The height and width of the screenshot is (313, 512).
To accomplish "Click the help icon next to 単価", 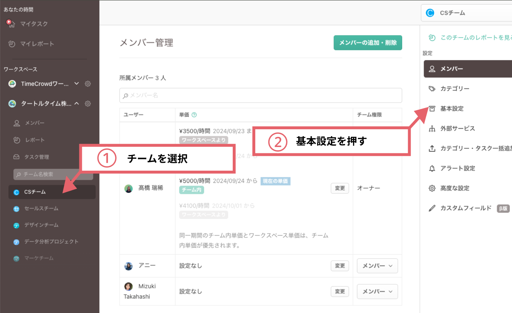I will (194, 115).
